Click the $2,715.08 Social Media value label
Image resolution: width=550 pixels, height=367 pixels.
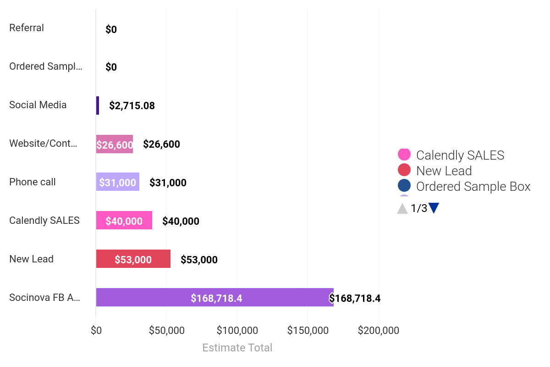pyautogui.click(x=132, y=106)
